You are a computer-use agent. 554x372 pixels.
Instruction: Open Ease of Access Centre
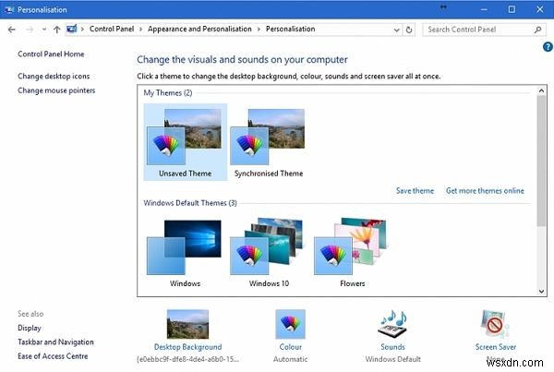pos(53,356)
